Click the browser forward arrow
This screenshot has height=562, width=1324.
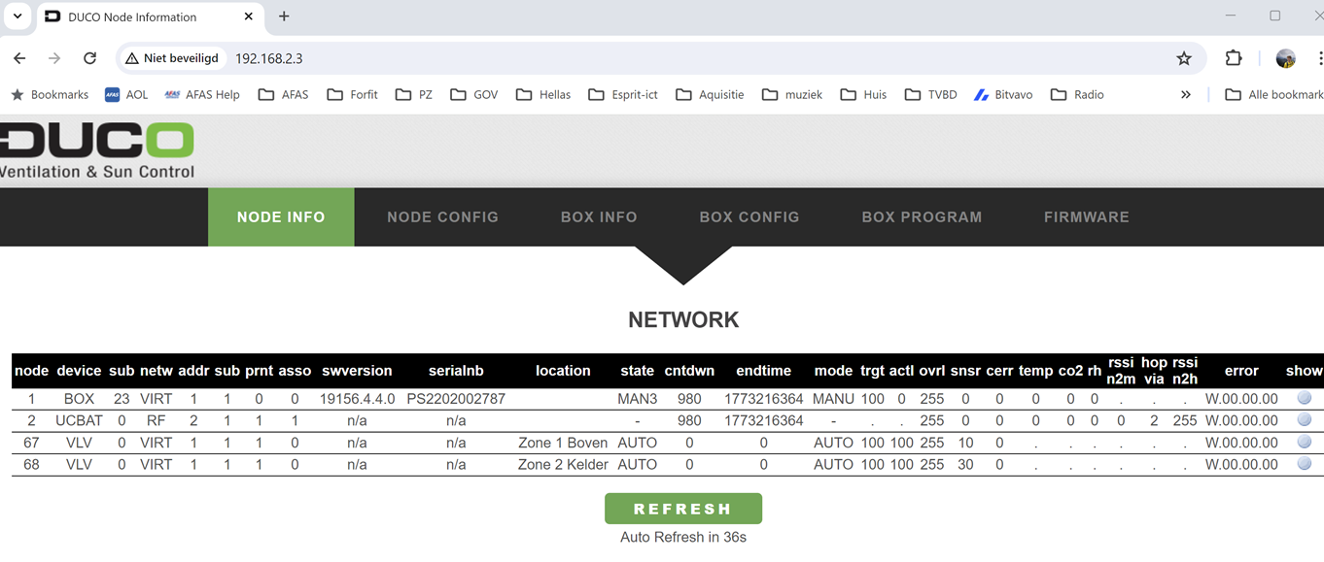pos(54,58)
